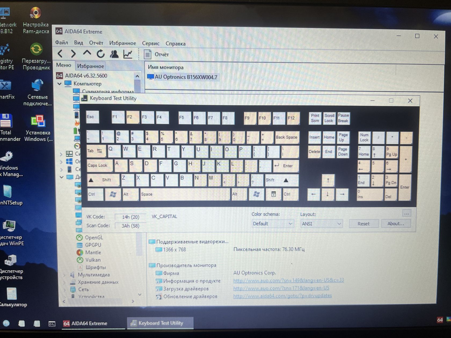Go back with AIDA64 toolbar back arrow
The height and width of the screenshot is (338, 451).
(x=60, y=54)
